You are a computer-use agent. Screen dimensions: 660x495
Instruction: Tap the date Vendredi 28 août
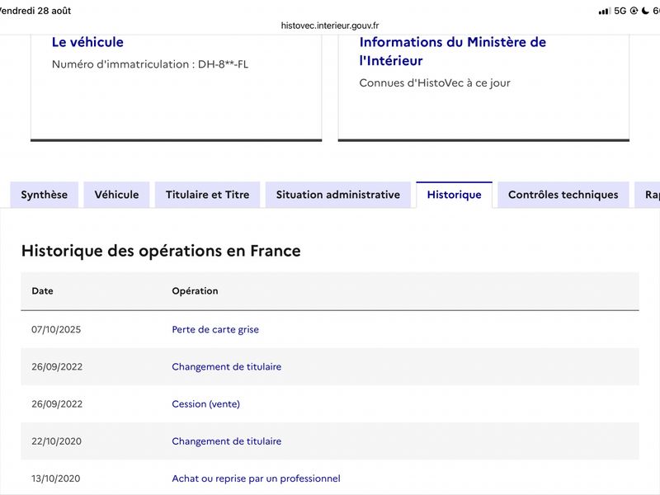pyautogui.click(x=35, y=11)
